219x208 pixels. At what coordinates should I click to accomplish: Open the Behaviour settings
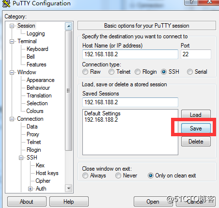pyautogui.click(x=38, y=88)
